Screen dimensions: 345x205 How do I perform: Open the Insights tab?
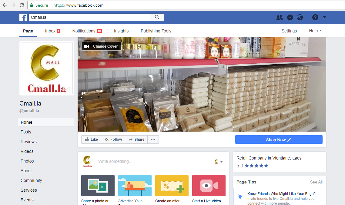pos(121,31)
